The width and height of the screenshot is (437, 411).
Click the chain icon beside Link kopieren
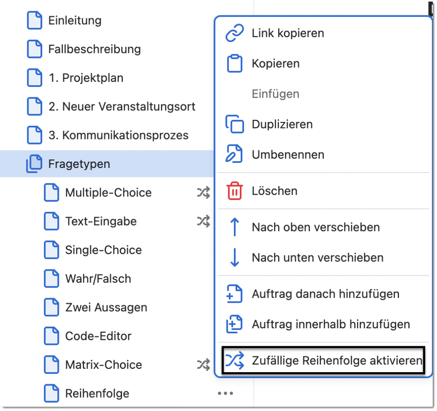pyautogui.click(x=234, y=33)
